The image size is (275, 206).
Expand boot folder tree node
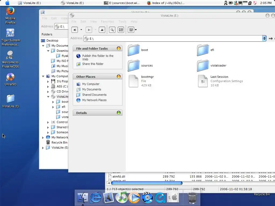[x=53, y=102]
